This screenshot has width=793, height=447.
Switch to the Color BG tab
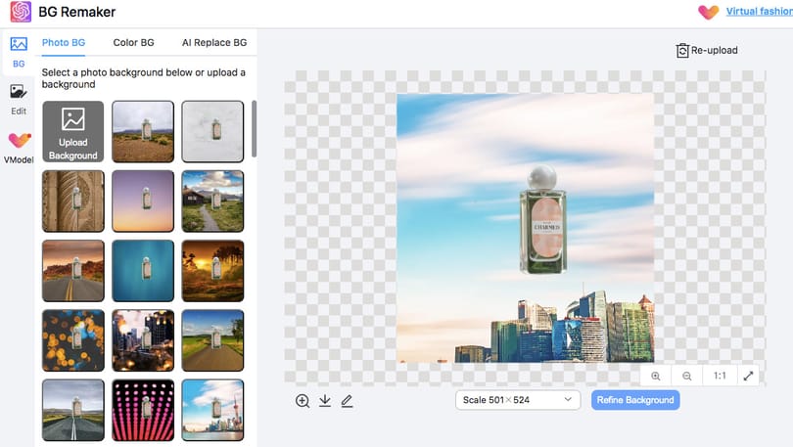[133, 43]
